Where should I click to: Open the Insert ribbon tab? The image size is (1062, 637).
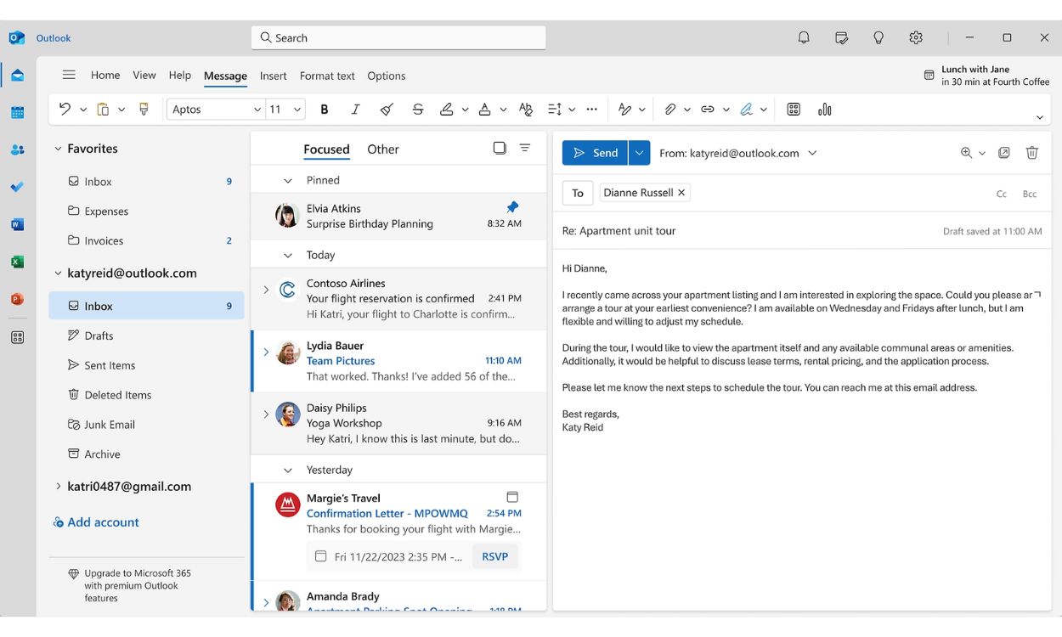[x=273, y=76]
